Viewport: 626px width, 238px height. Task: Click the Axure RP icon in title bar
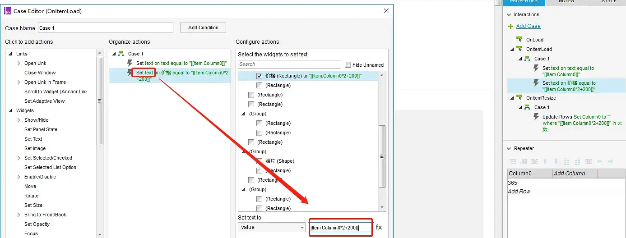point(8,11)
